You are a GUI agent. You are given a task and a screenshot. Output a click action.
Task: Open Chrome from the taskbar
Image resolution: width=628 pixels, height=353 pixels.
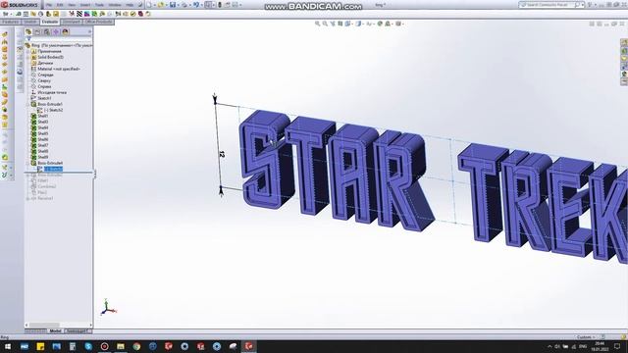(x=136, y=346)
